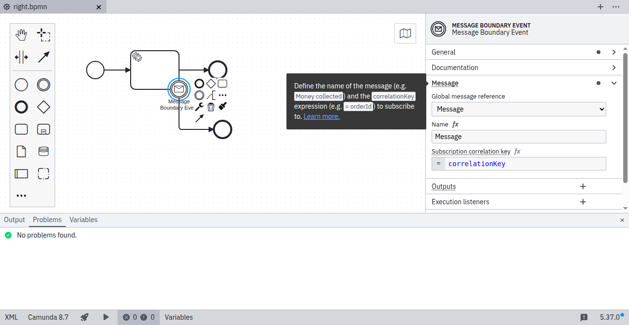Viewport: 629px width, 325px height.
Task: Switch to the Output tab
Action: point(15,220)
